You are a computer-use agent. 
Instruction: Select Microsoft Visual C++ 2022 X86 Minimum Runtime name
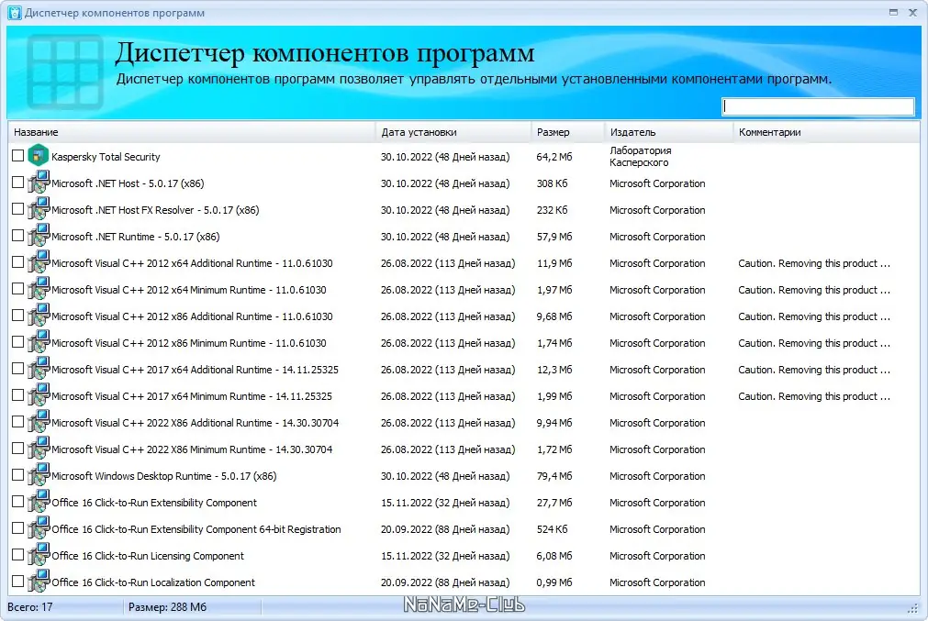tap(192, 449)
